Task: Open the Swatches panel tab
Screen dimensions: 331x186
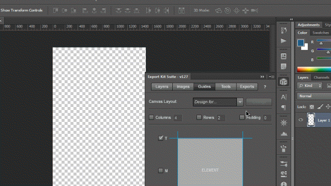Action: 321,33
